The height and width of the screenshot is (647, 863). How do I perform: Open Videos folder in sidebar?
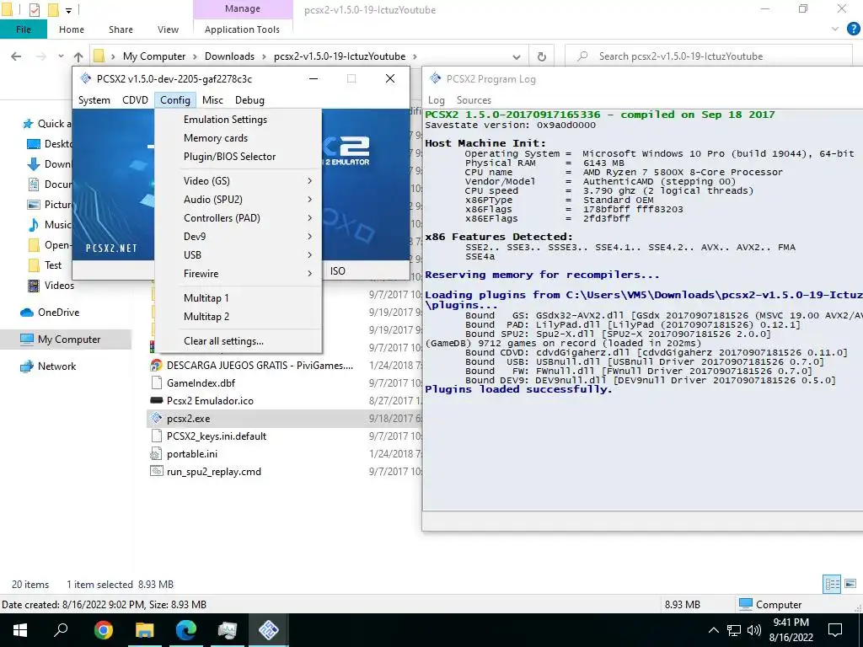coord(59,286)
